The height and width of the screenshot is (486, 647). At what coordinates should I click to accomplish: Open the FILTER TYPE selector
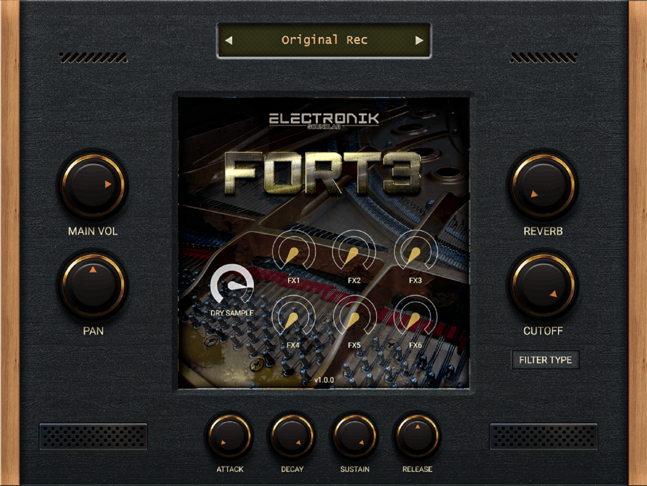pyautogui.click(x=545, y=360)
